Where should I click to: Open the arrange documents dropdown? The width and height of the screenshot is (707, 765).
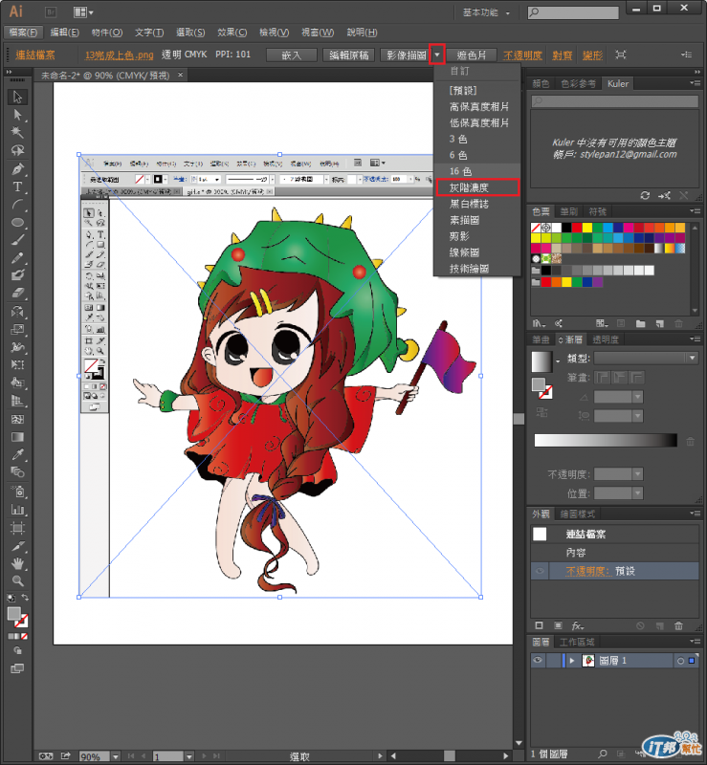[83, 12]
